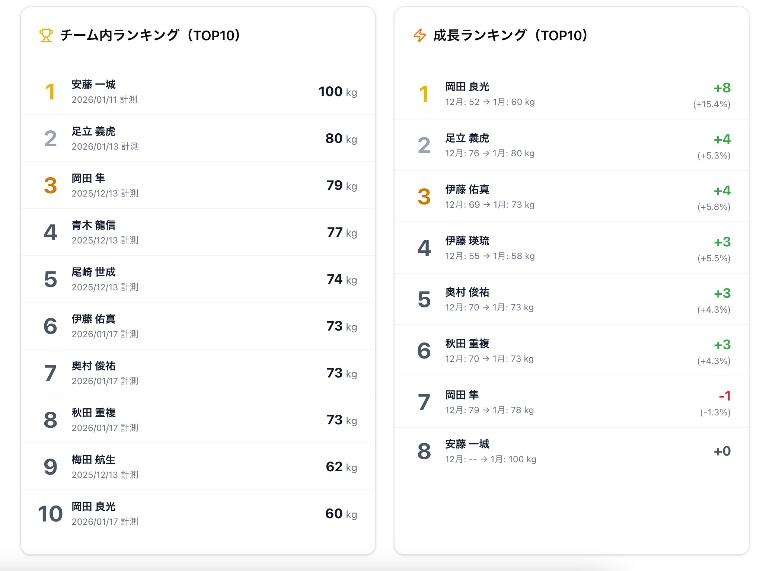Click the 成長ランキング（TOP10） heading
This screenshot has height=571, width=769.
pos(510,35)
